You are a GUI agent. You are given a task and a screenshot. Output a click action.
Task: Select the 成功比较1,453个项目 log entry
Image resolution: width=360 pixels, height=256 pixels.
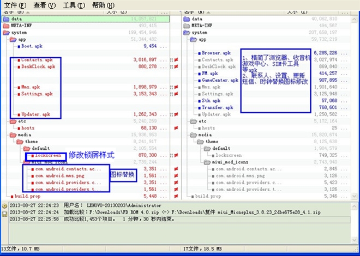[x=180, y=220]
